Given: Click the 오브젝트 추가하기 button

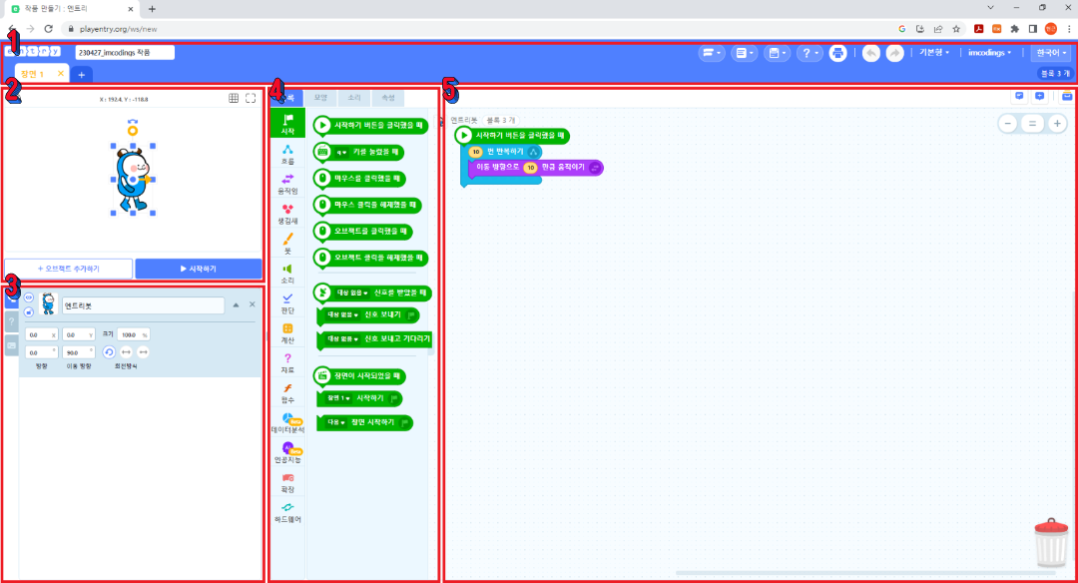Looking at the screenshot, I should [68, 269].
